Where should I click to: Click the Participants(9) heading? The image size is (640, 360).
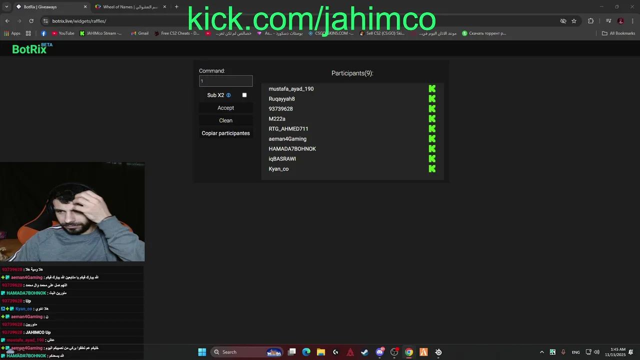(x=352, y=73)
